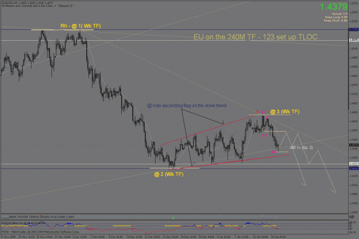Click the RSI indicator label in the bottom panel
The height and width of the screenshot is (239, 359).
[22, 222]
